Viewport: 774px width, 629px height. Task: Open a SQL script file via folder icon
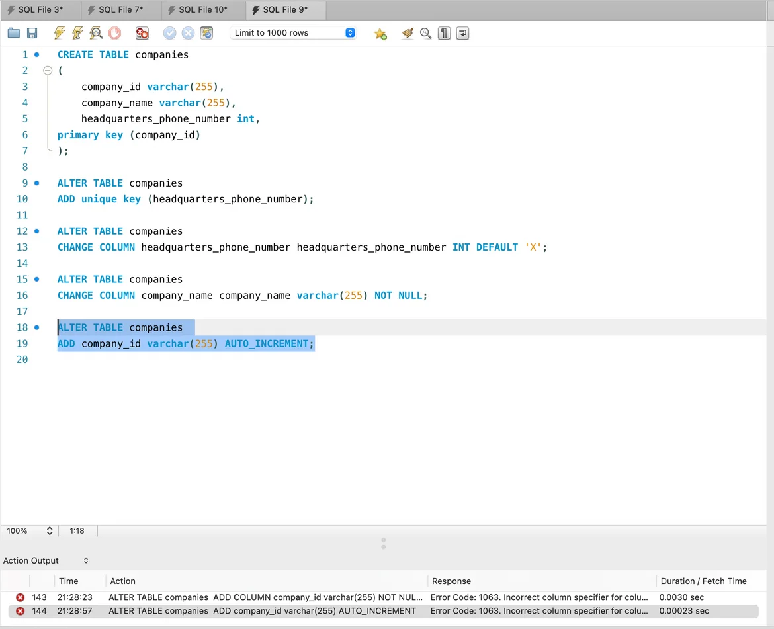(13, 33)
